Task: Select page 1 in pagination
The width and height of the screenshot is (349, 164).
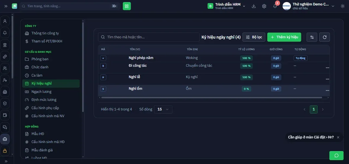Action: click(314, 109)
